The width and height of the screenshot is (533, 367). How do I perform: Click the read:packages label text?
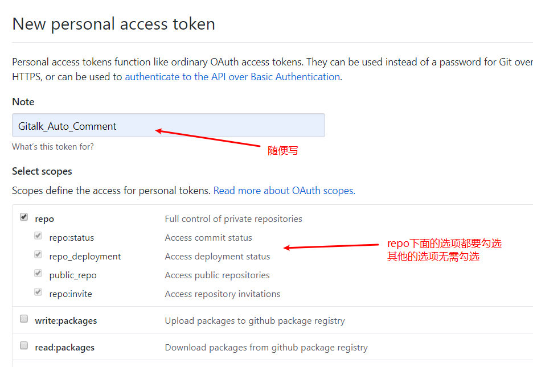[x=65, y=348]
